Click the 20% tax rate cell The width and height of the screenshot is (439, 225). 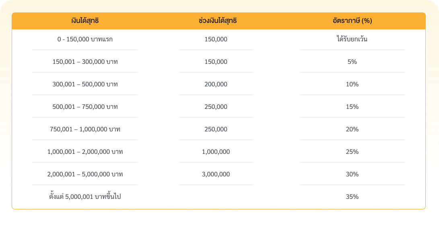352,129
